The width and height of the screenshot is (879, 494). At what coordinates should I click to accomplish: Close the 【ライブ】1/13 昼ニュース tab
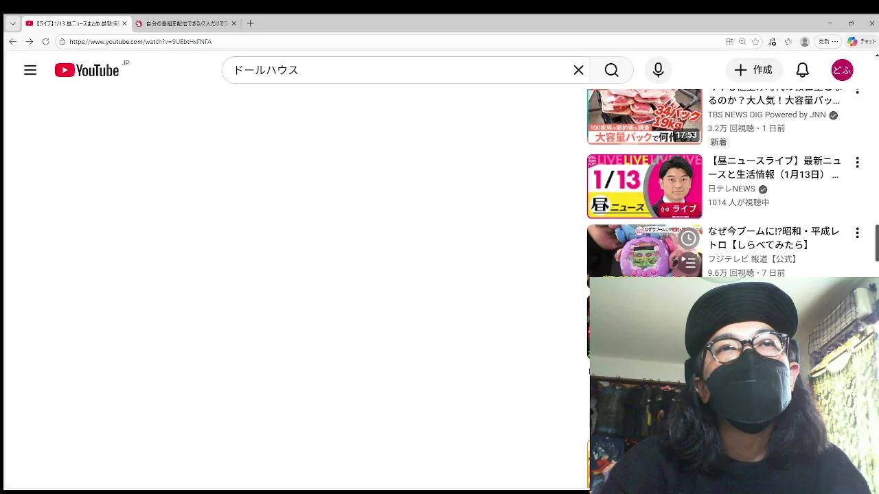coord(124,23)
